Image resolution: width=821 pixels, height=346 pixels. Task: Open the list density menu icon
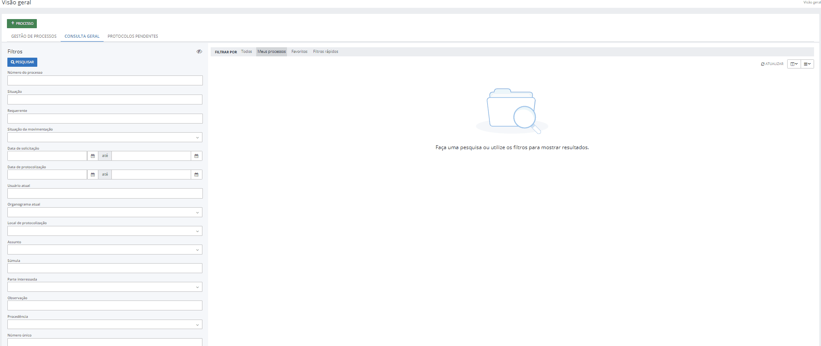tap(807, 64)
